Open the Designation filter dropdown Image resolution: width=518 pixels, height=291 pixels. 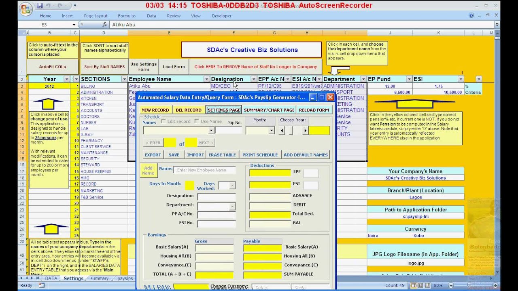point(254,79)
